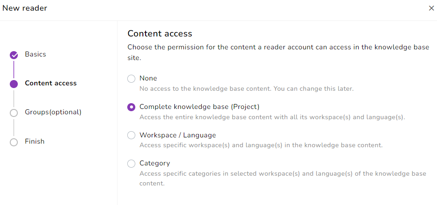Click the Content access section heading
Image resolution: width=437 pixels, height=205 pixels.
point(160,34)
